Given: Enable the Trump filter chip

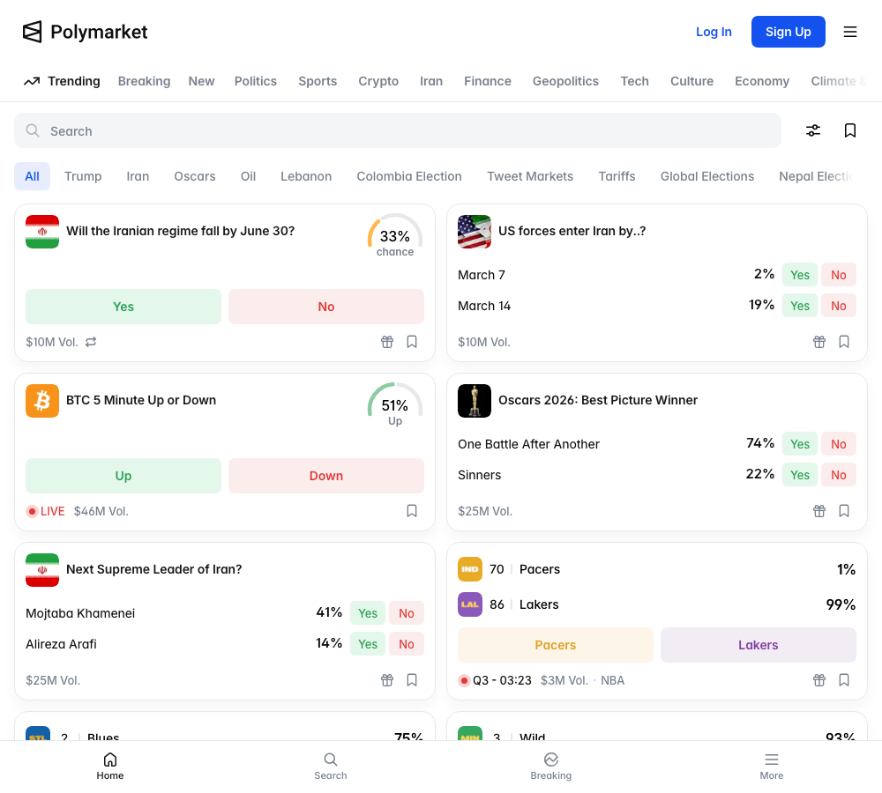Looking at the screenshot, I should coord(83,176).
